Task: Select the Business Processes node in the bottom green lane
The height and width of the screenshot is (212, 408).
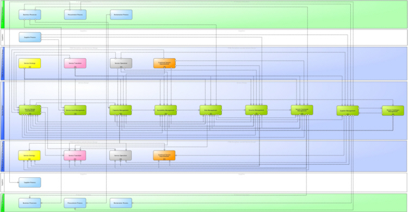Action: 30,203
